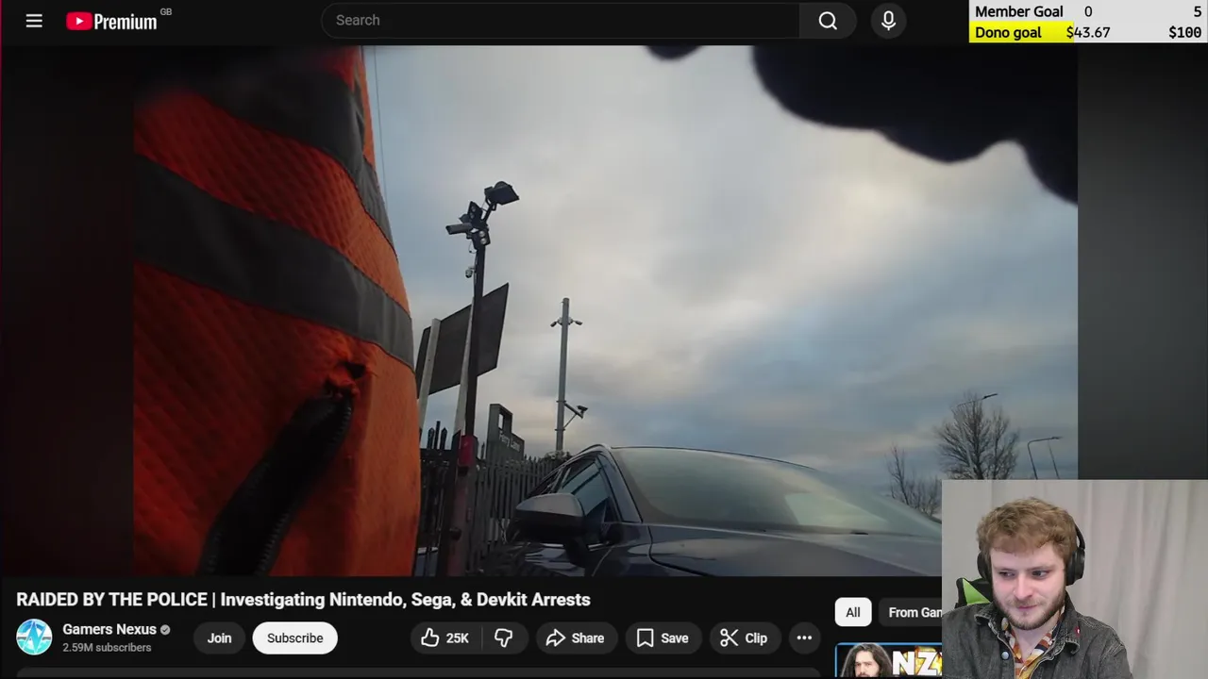Open the hamburger guide menu
The width and height of the screenshot is (1208, 679).
coord(34,21)
